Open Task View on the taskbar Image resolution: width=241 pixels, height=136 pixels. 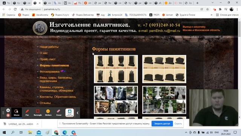coord(21,133)
